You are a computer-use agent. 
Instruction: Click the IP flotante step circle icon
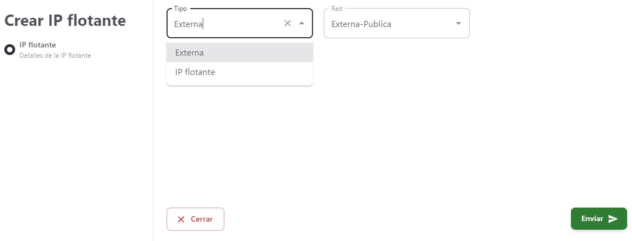click(10, 50)
